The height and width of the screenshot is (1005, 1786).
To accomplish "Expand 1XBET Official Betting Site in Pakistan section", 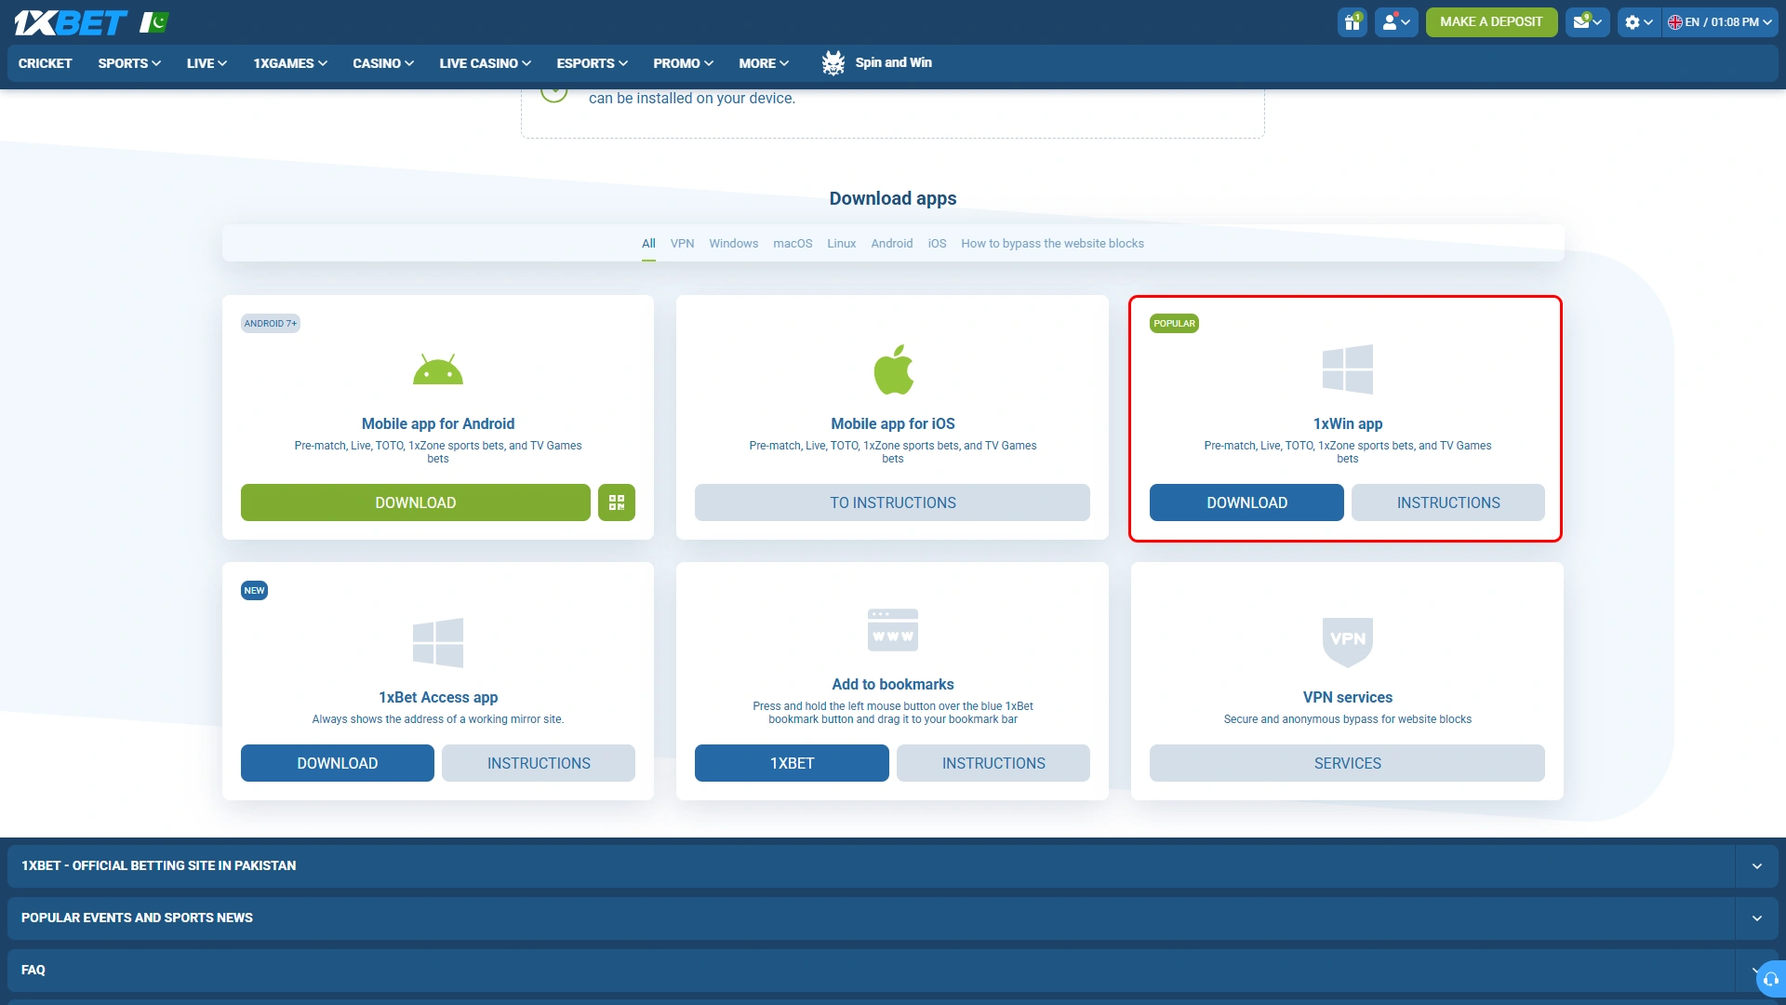I will pos(893,865).
